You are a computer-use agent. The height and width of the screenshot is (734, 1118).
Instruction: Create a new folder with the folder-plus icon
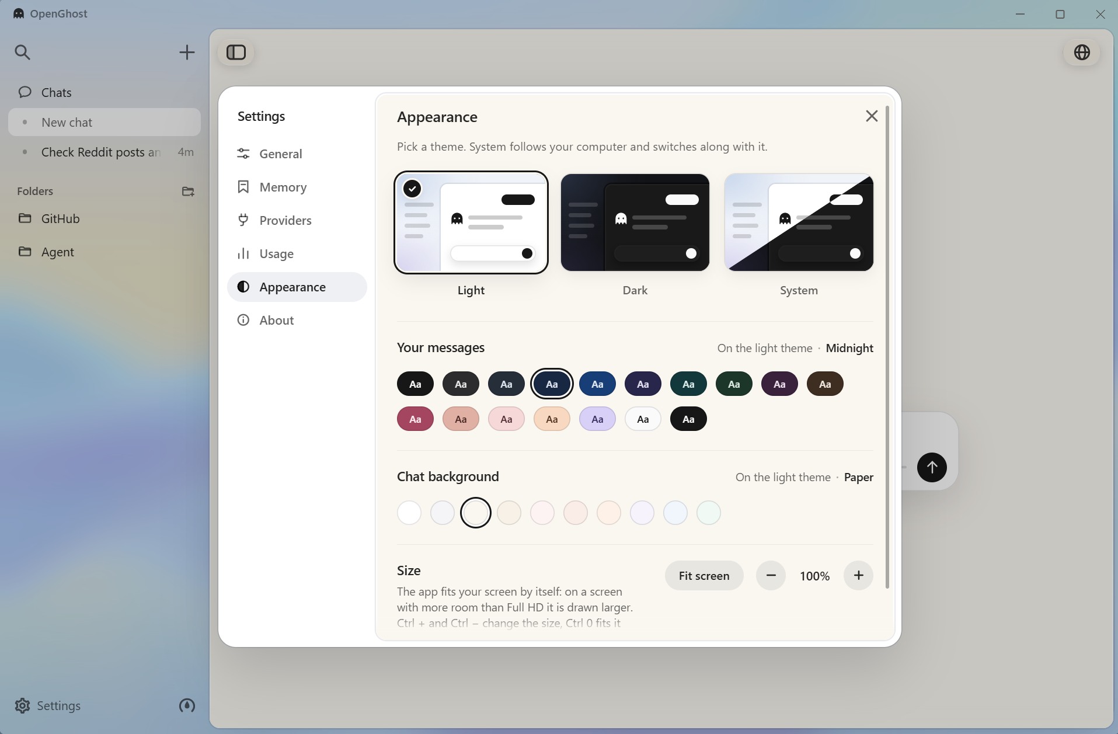(188, 191)
